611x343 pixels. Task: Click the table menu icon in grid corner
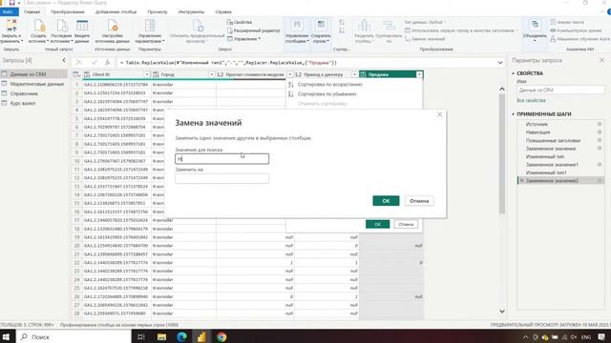point(76,74)
